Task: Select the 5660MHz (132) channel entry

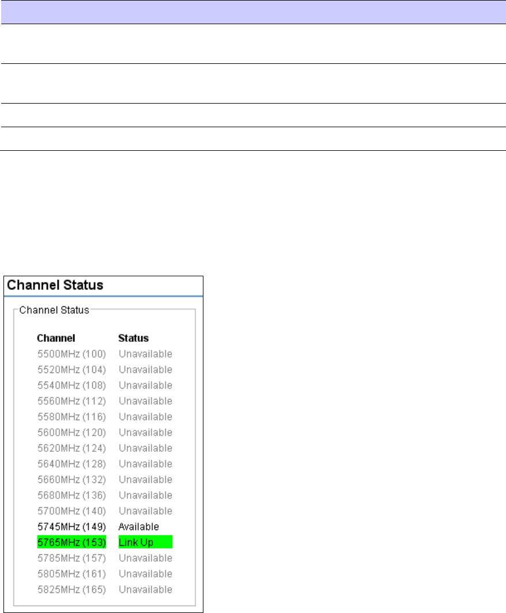Action: click(71, 479)
